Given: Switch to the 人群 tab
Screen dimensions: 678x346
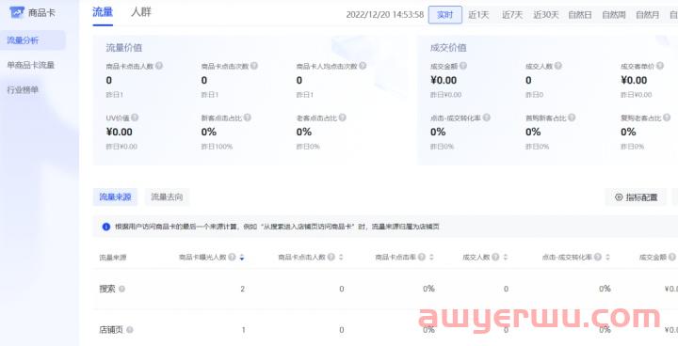Looking at the screenshot, I should coord(141,12).
